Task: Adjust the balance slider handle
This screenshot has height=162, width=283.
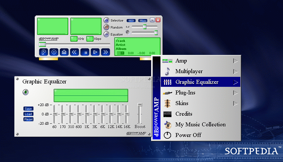Action: point(145,27)
